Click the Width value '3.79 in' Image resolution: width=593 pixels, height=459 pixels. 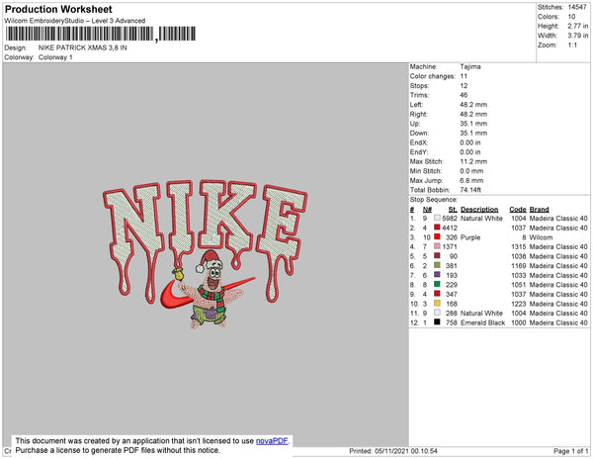click(x=578, y=36)
